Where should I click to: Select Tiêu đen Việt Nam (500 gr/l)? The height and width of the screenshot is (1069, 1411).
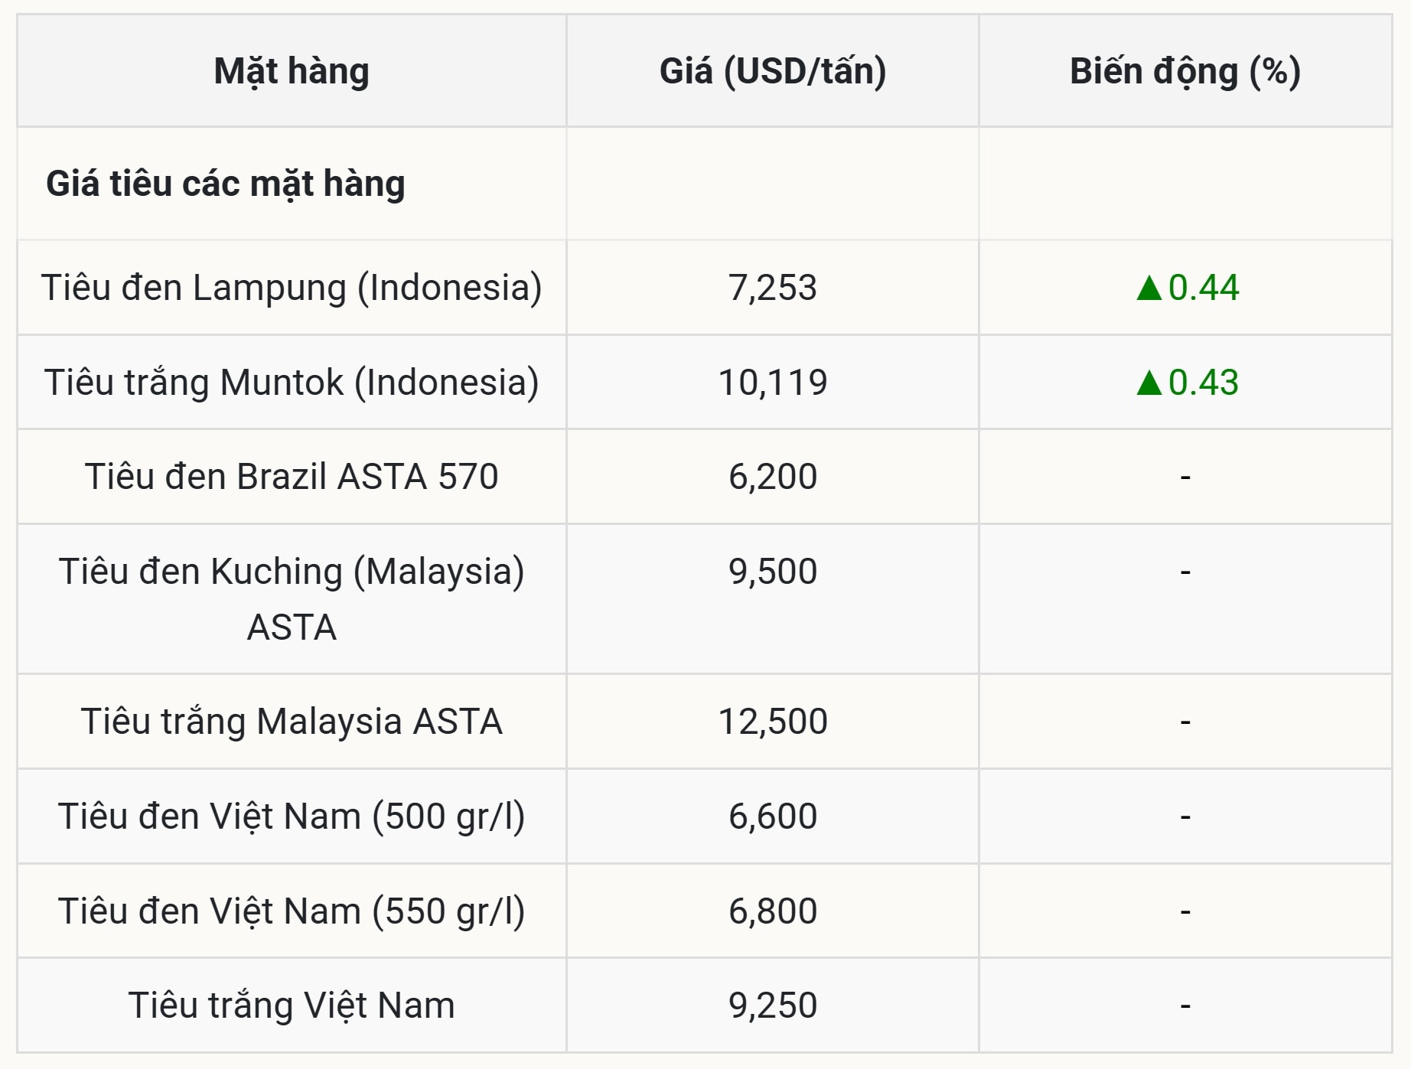tap(292, 816)
